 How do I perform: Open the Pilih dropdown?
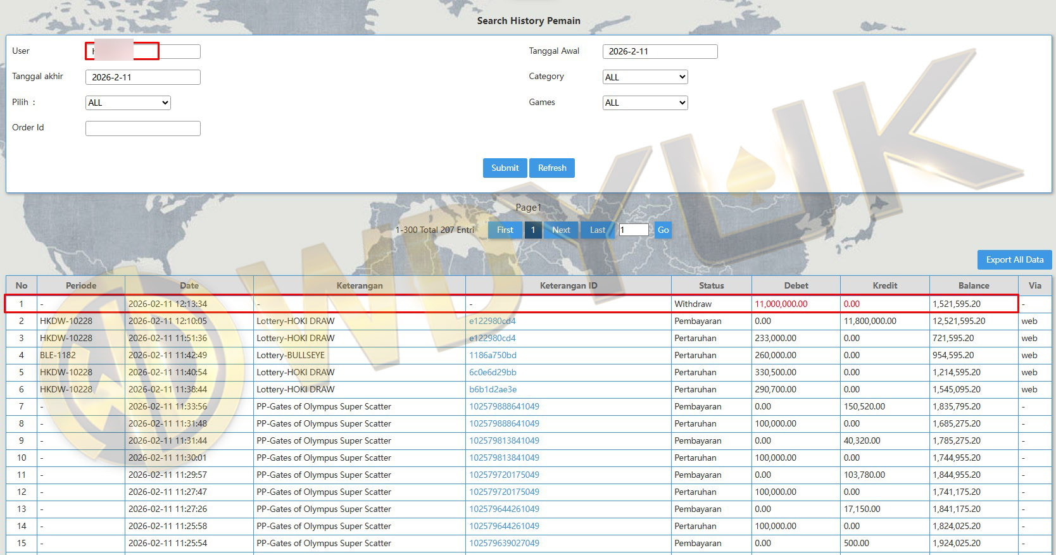coord(128,103)
